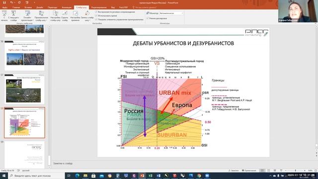This screenshot has width=318, height=179.
Task: Open Customize Quick Access Toolbar dropdown
Action: coord(34,2)
